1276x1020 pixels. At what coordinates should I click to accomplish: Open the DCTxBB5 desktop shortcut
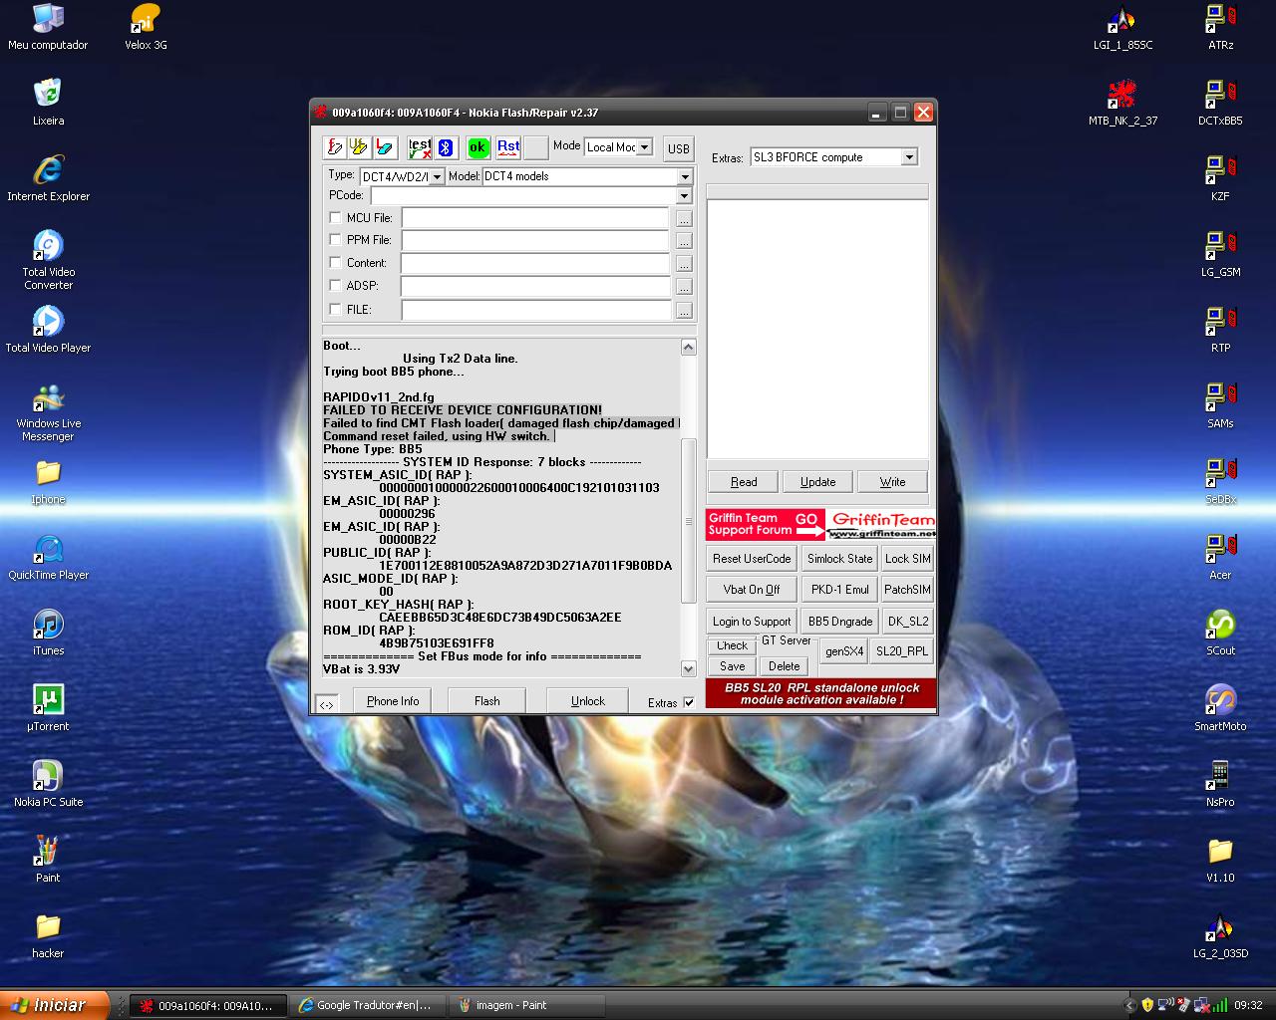pyautogui.click(x=1220, y=103)
